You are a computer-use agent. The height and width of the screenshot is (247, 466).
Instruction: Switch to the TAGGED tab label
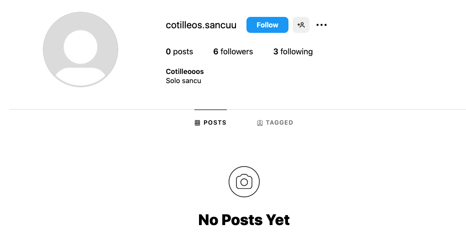(x=279, y=123)
